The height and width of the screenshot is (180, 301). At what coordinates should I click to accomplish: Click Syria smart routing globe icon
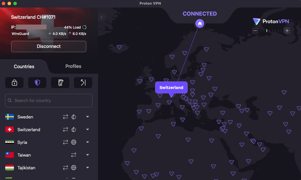(x=74, y=142)
